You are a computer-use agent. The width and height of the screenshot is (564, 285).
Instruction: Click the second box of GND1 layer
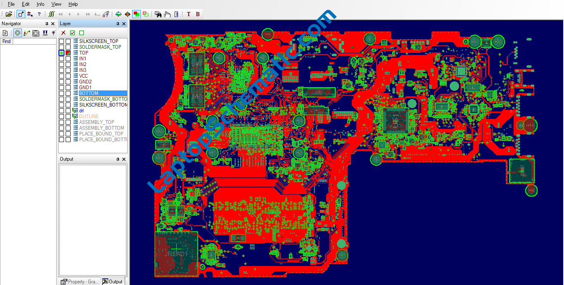(68, 88)
